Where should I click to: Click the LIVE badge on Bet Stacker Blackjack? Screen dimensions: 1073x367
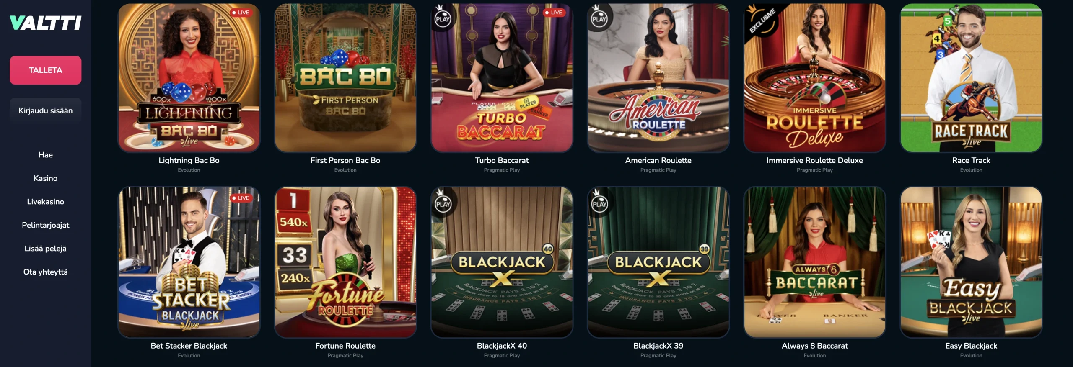point(241,198)
